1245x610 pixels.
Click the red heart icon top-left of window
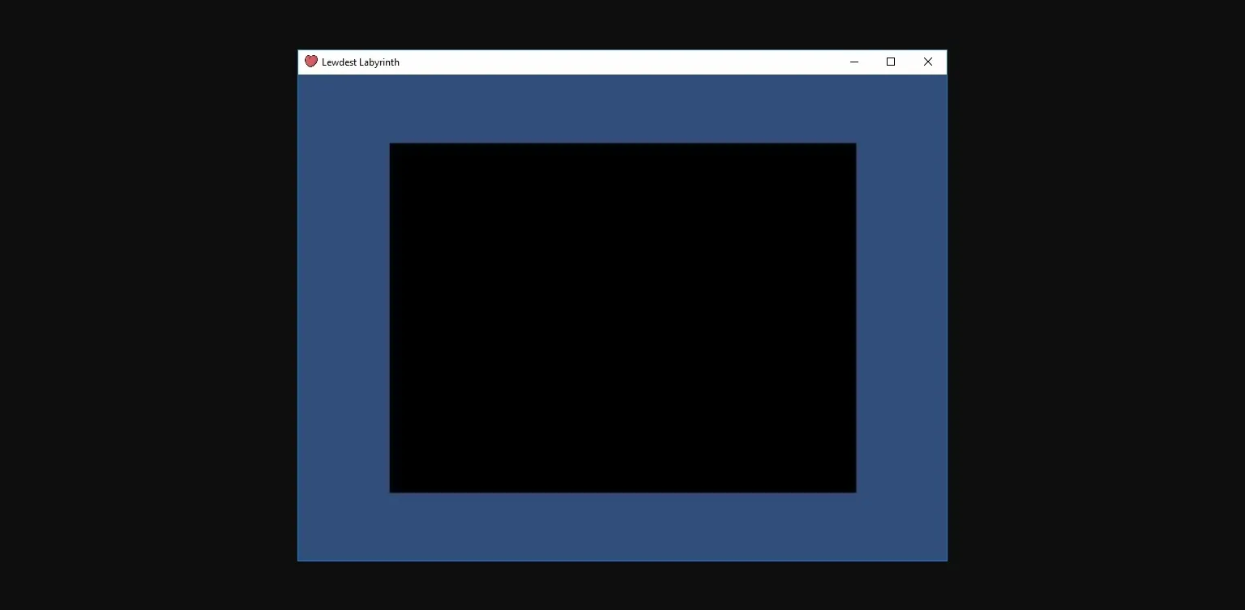point(310,62)
